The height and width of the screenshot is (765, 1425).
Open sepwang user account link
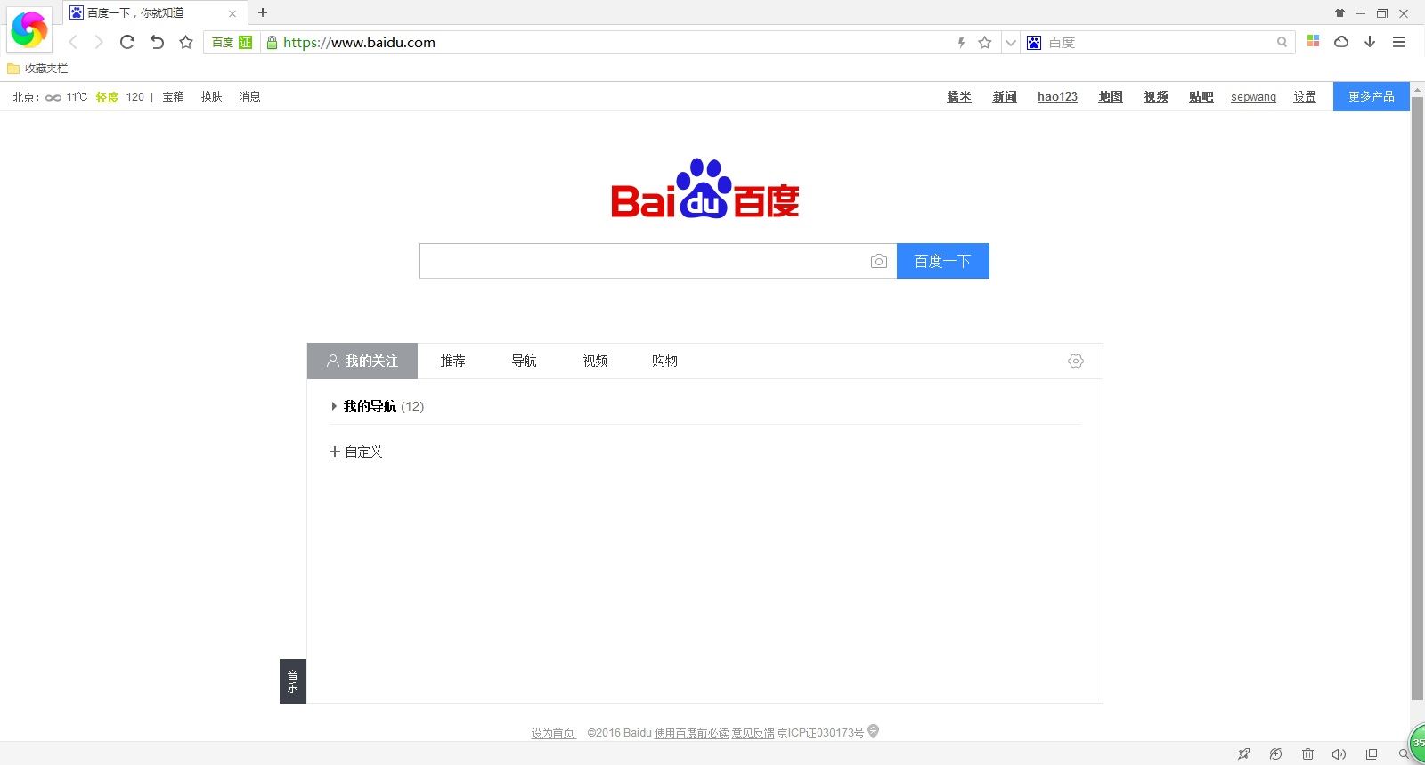coord(1253,96)
